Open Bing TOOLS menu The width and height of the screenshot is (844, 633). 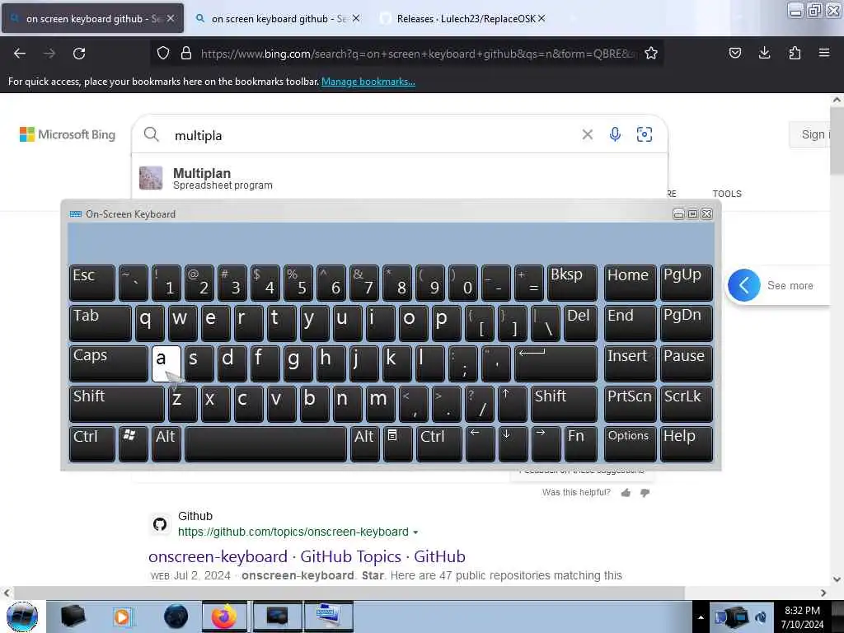click(x=727, y=194)
